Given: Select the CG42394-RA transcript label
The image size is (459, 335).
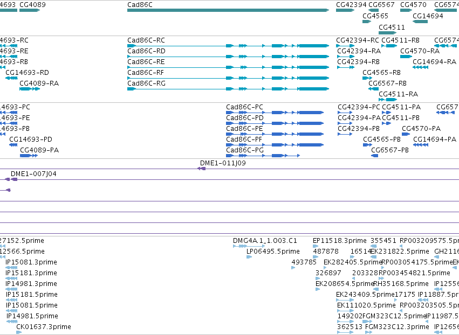Looking at the screenshot, I should click(x=359, y=51).
